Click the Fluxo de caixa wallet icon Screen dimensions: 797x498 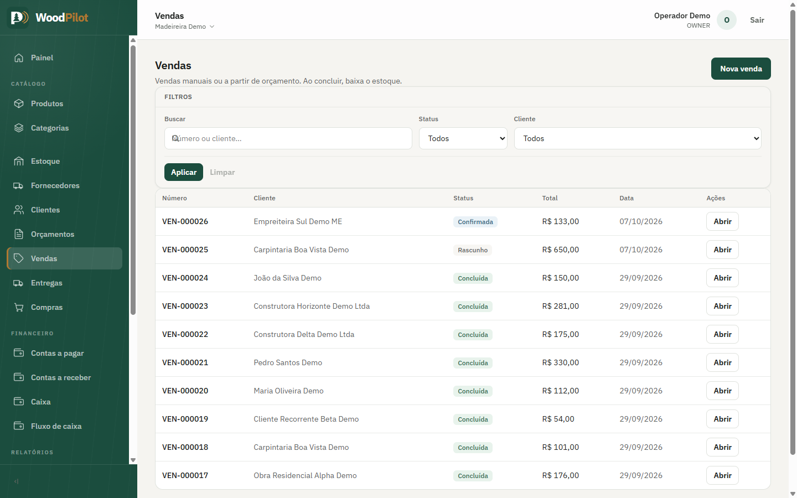click(19, 426)
